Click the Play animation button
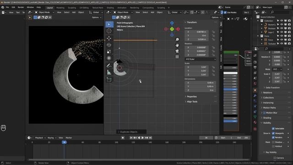The height and width of the screenshot is (165, 293). coord(142,137)
